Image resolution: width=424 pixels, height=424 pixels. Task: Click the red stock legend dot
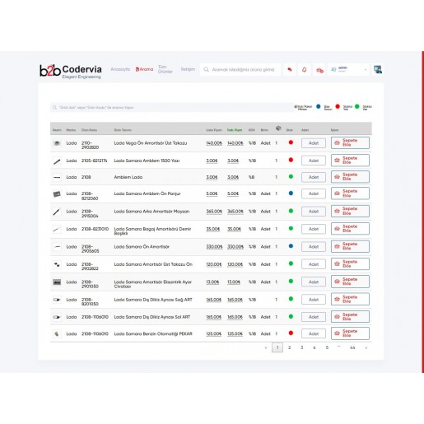coord(338,106)
